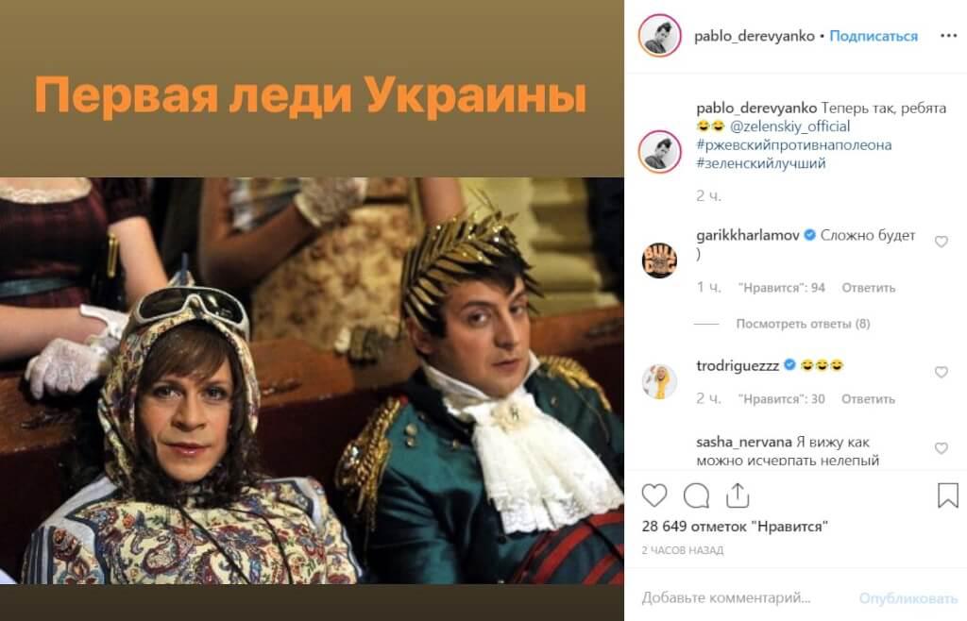Share the post via share icon

tap(738, 495)
